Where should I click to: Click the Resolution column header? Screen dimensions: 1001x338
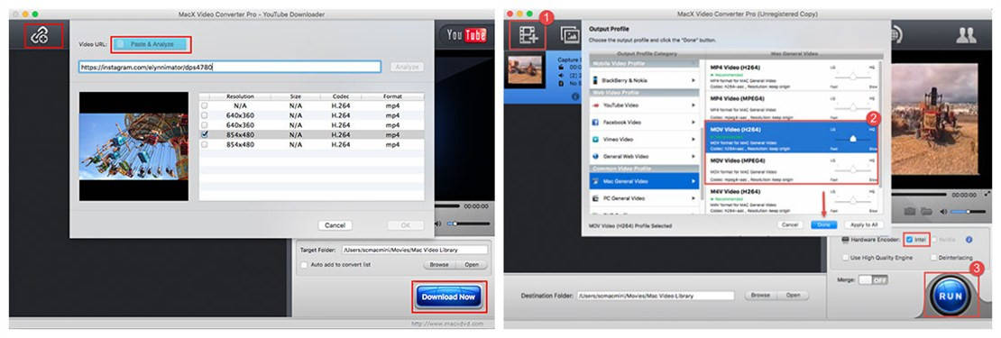[239, 96]
